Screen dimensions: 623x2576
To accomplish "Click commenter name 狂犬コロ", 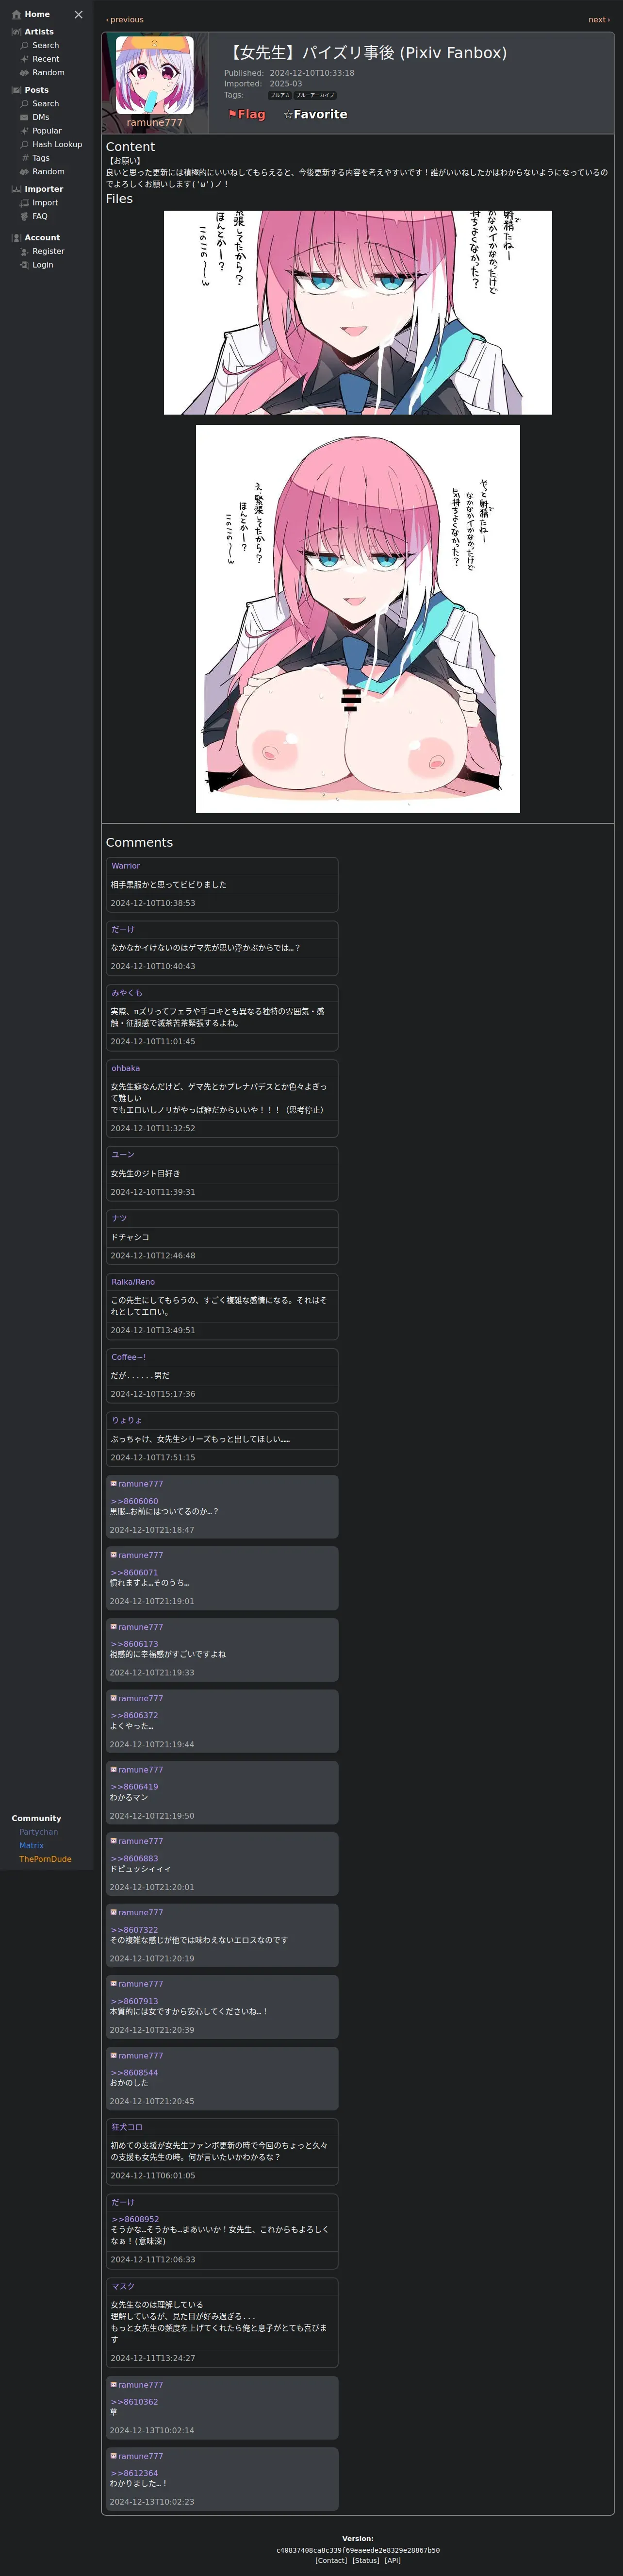I will 127,2127.
